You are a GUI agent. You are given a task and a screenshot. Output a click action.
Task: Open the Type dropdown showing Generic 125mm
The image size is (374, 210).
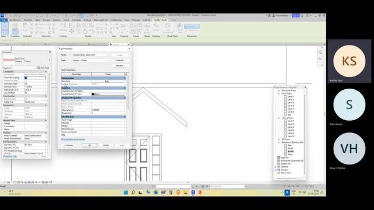pos(91,61)
